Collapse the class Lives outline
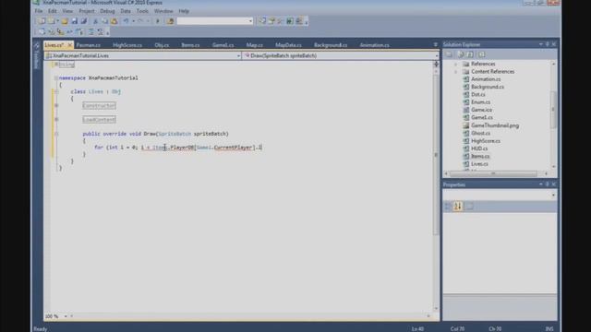 (x=56, y=91)
